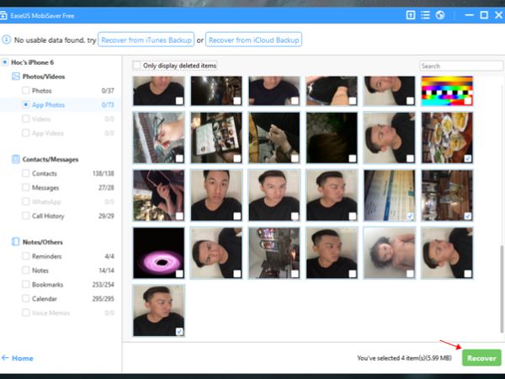Click the Notes/Others category icon
The height and width of the screenshot is (379, 505).
click(16, 242)
